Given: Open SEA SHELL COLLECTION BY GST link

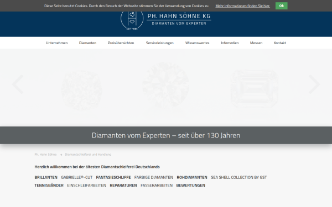Looking at the screenshot, I should click(x=238, y=177).
